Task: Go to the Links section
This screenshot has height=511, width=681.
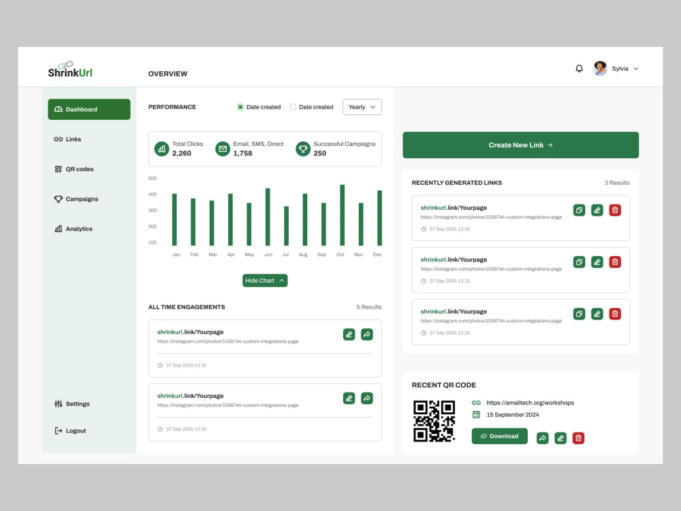Action: click(67, 139)
